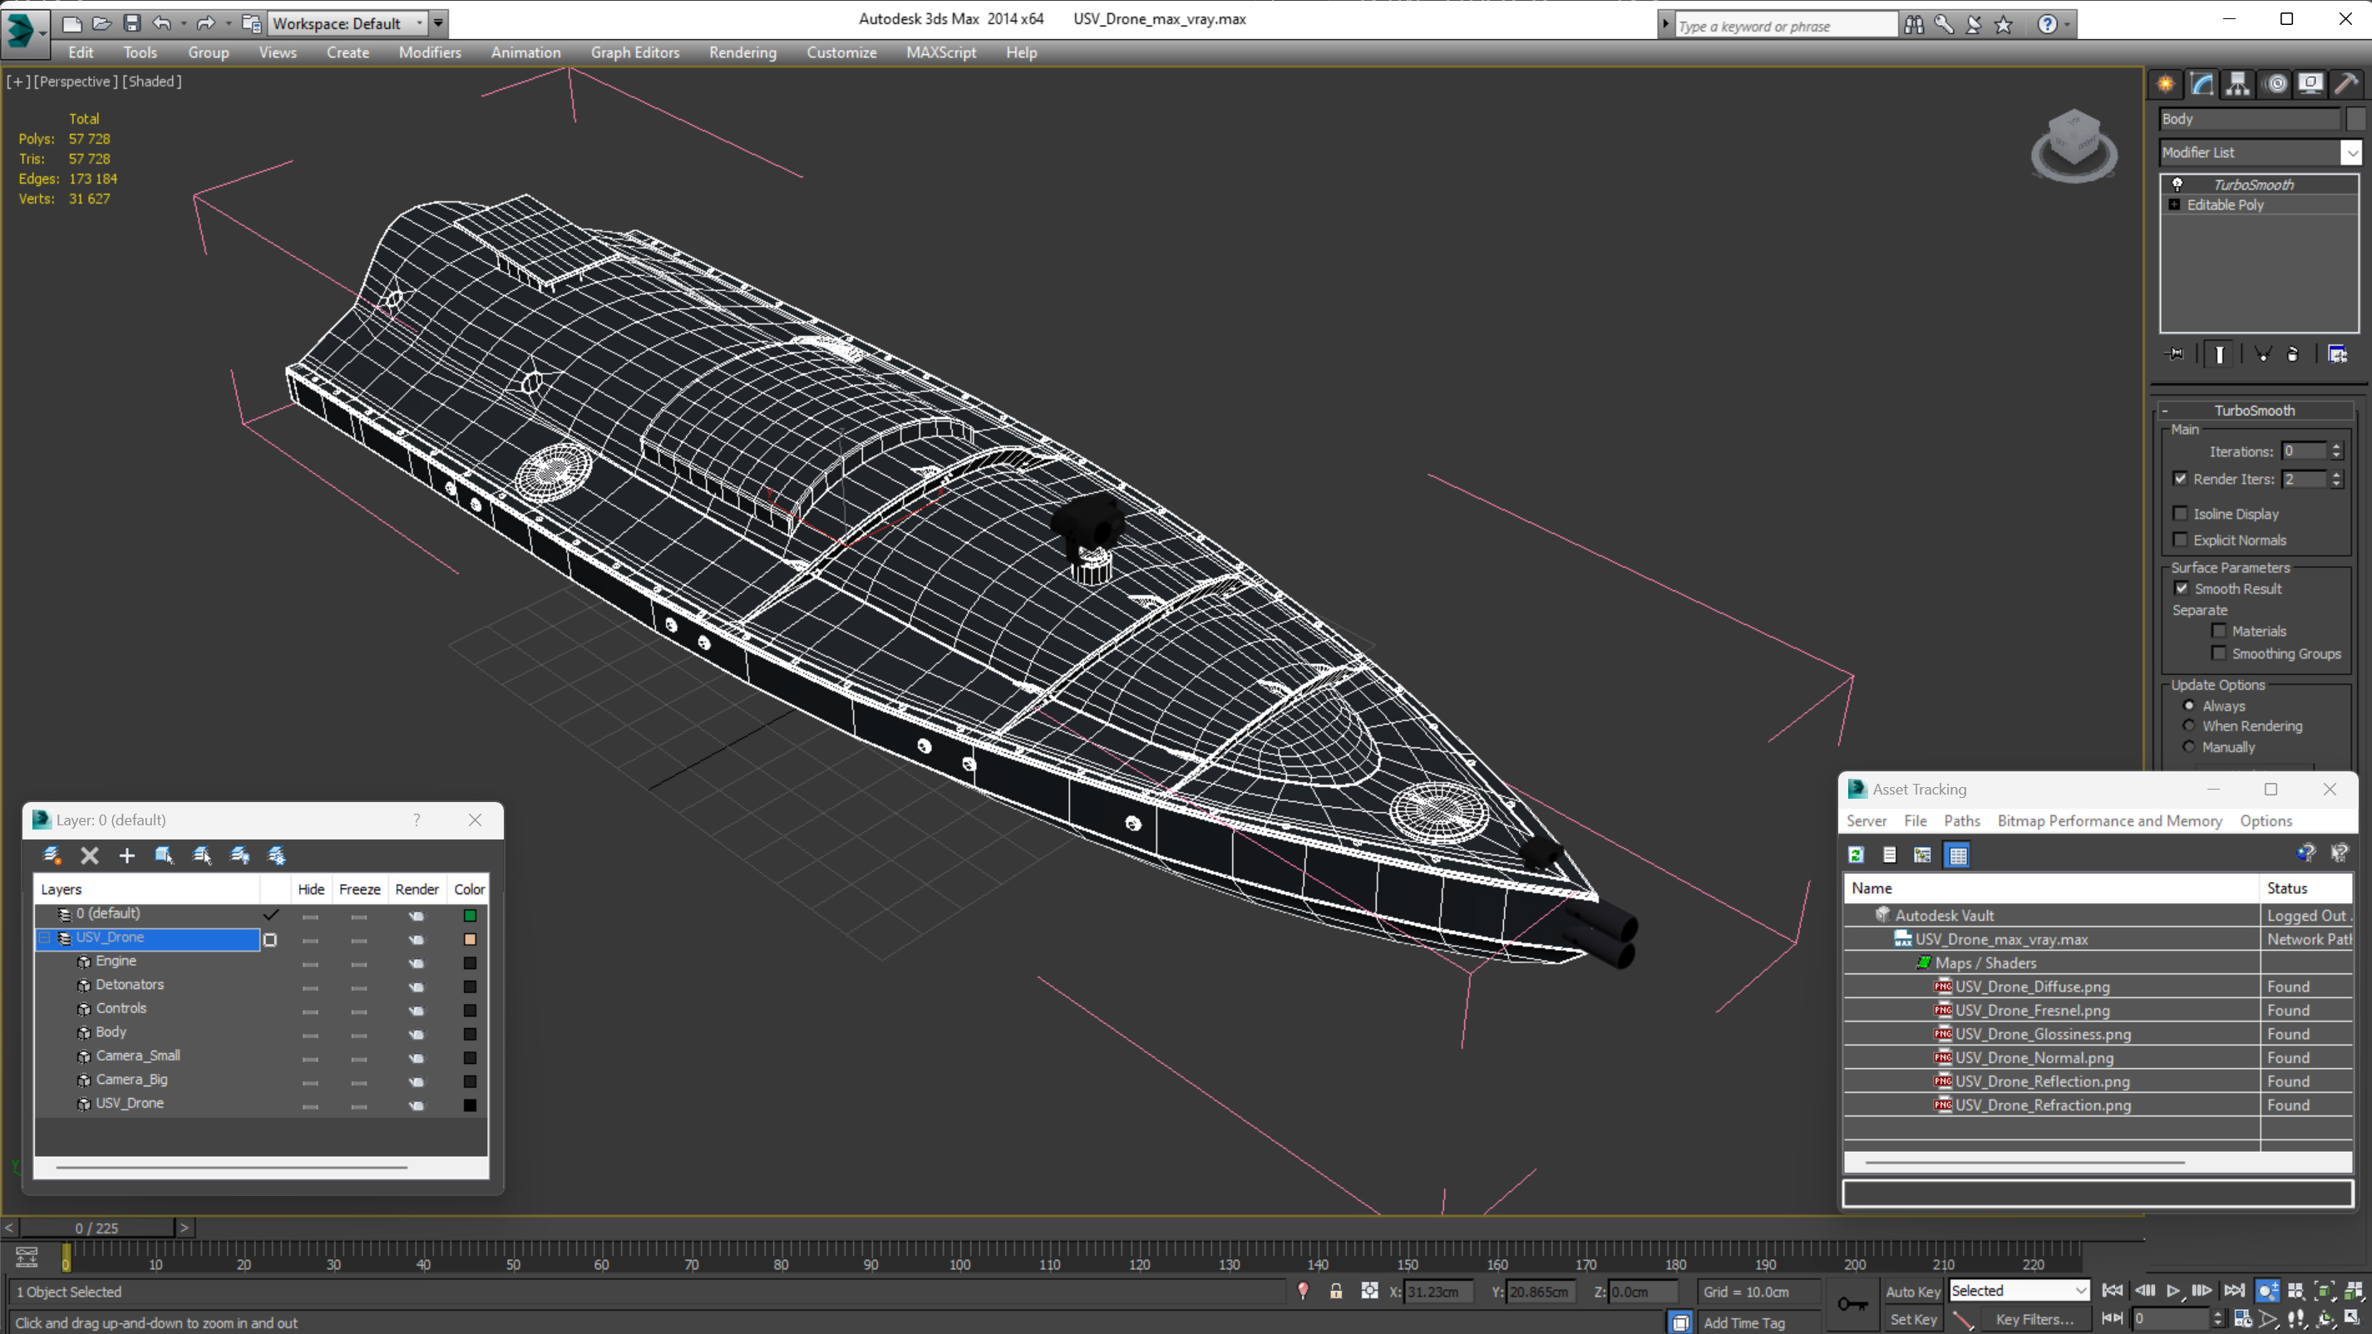Open the Utilities command panel tab

pyautogui.click(x=2346, y=84)
